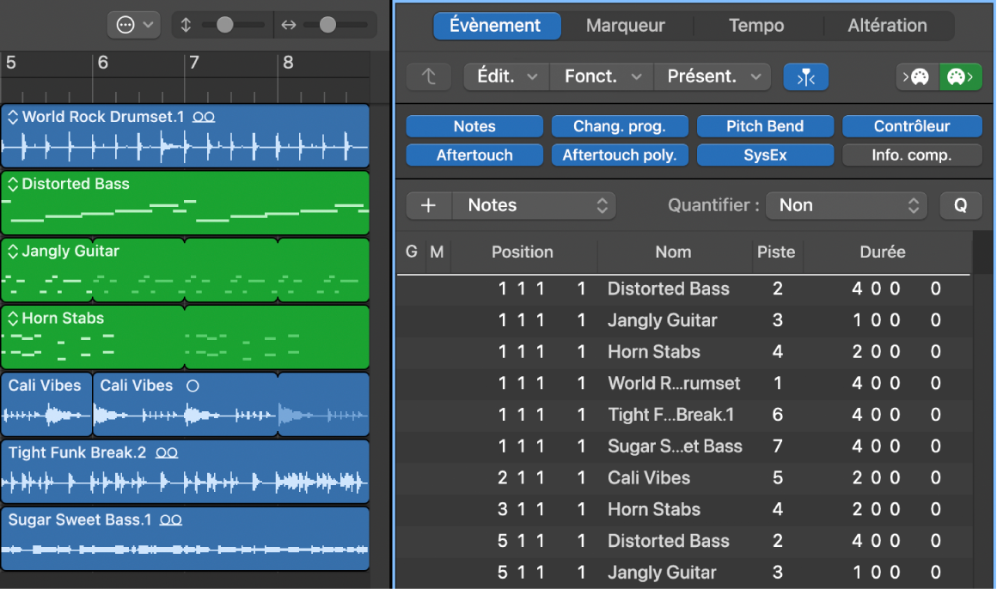Click the circle icon on second Cali Vibes region
The image size is (997, 589).
pyautogui.click(x=193, y=386)
